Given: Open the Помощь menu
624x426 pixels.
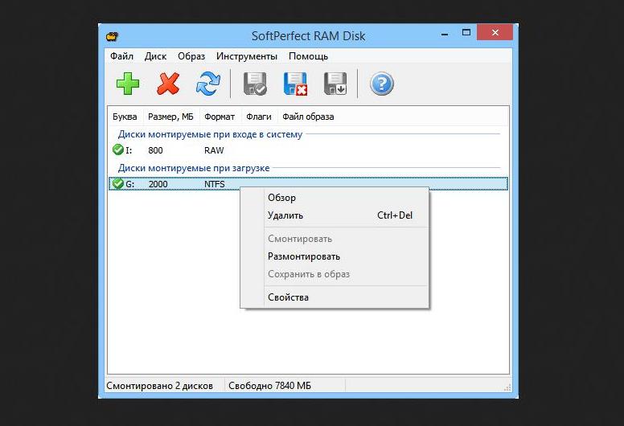Looking at the screenshot, I should [x=308, y=56].
